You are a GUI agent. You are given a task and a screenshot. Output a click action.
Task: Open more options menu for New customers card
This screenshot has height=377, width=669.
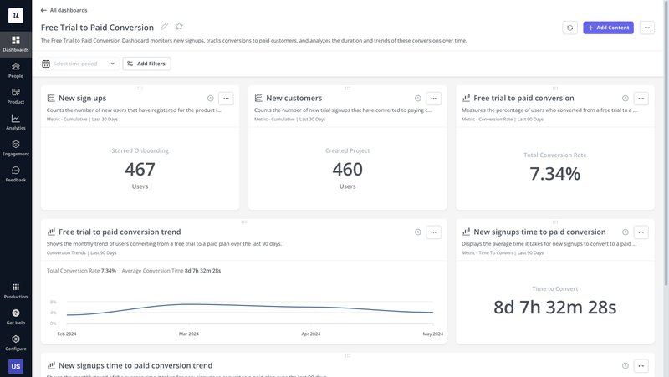coord(433,98)
